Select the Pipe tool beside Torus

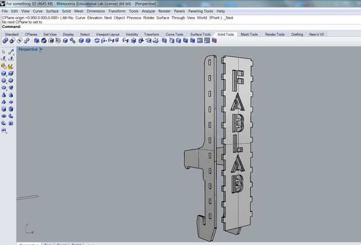pyautogui.click(x=11, y=116)
